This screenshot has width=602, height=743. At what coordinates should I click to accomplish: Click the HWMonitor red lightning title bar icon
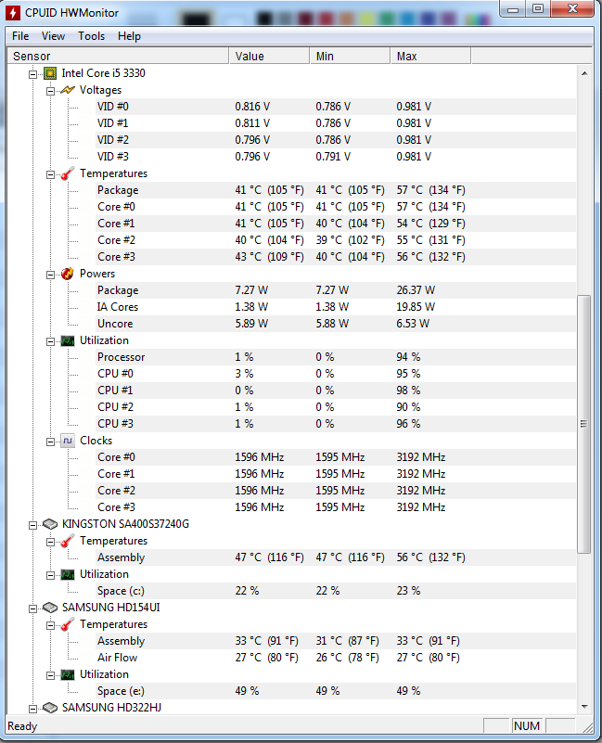tap(13, 13)
